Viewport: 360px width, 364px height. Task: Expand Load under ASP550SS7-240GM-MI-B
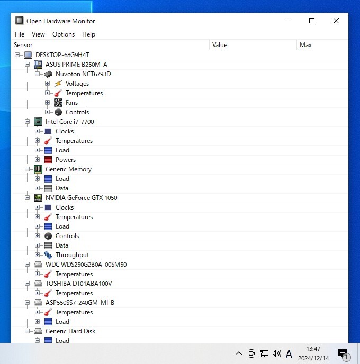coord(37,321)
